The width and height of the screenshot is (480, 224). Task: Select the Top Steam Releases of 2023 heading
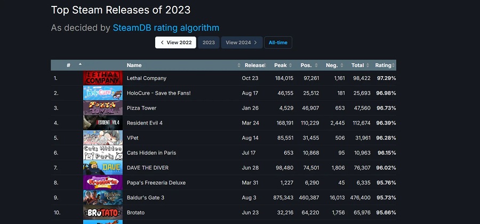pyautogui.click(x=121, y=10)
